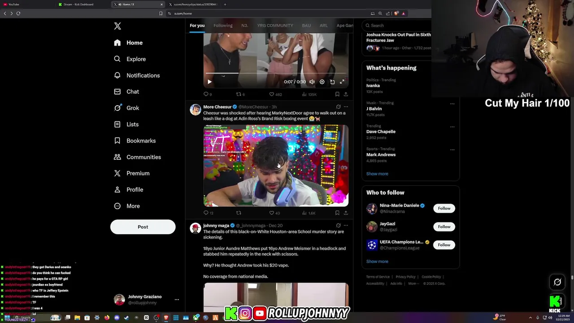Mute the video volume icon
This screenshot has height=323, width=574.
click(x=312, y=82)
